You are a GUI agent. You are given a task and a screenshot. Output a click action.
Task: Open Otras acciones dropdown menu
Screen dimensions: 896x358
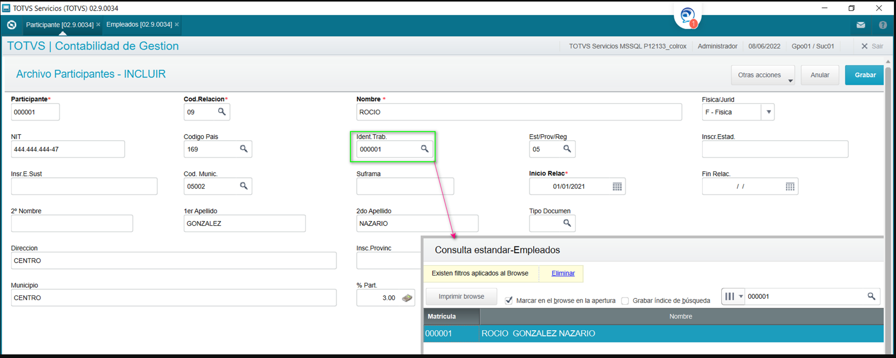(x=763, y=75)
